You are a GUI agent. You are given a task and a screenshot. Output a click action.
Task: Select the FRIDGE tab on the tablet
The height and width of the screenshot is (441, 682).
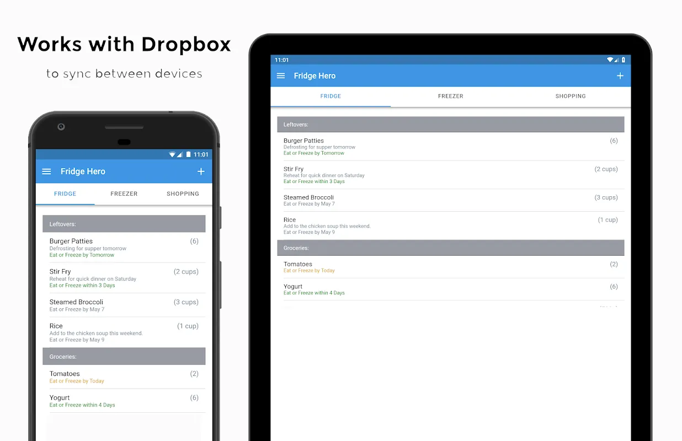tap(331, 96)
